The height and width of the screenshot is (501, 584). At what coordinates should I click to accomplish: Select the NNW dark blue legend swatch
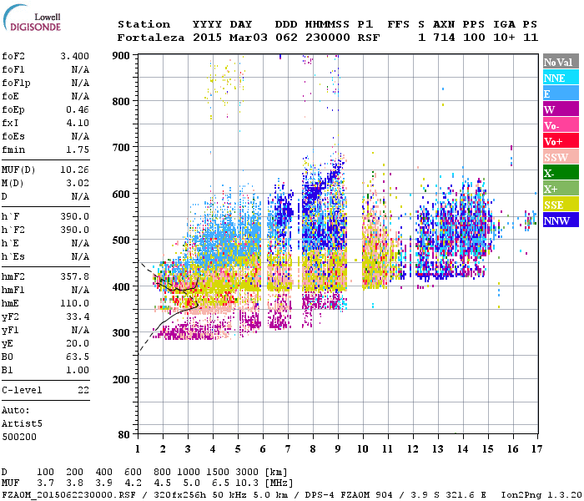coord(561,220)
